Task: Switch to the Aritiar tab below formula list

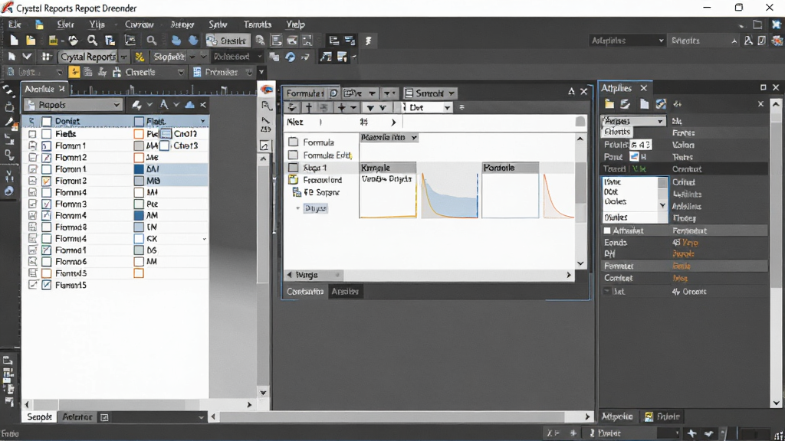Action: click(345, 292)
